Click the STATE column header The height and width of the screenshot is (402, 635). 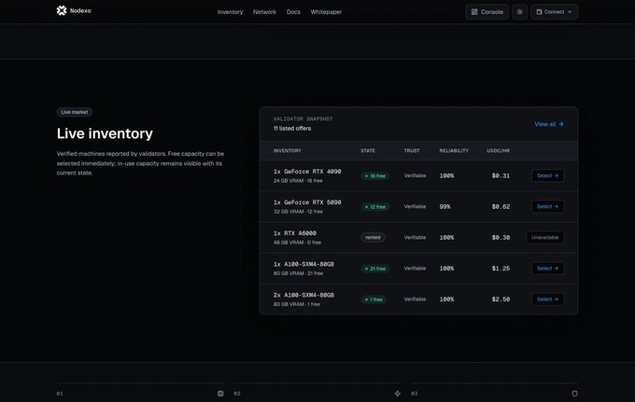368,150
